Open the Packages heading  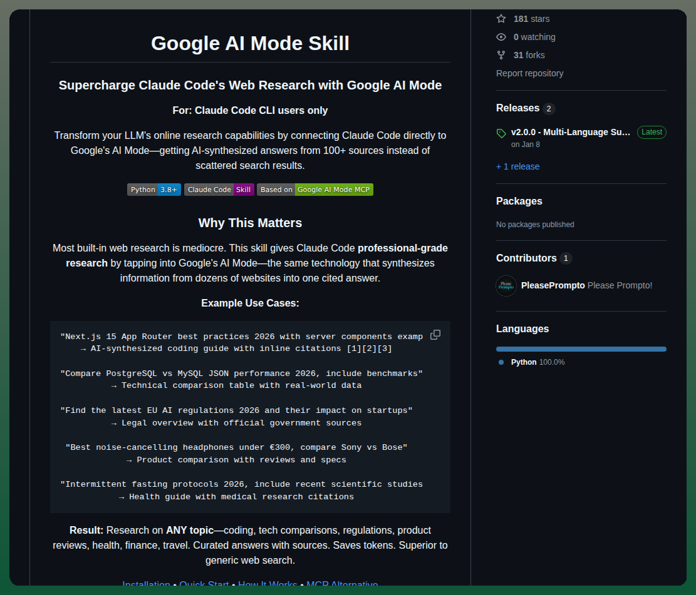[519, 201]
